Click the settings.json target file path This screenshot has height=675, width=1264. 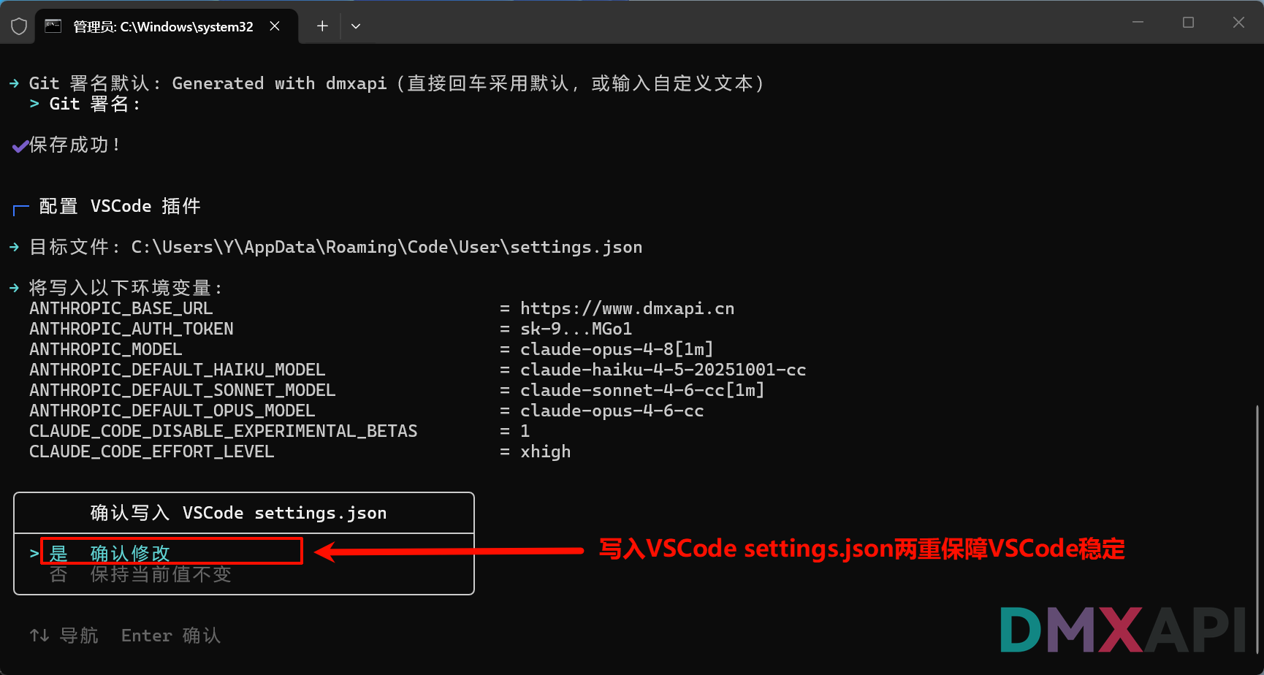click(387, 247)
